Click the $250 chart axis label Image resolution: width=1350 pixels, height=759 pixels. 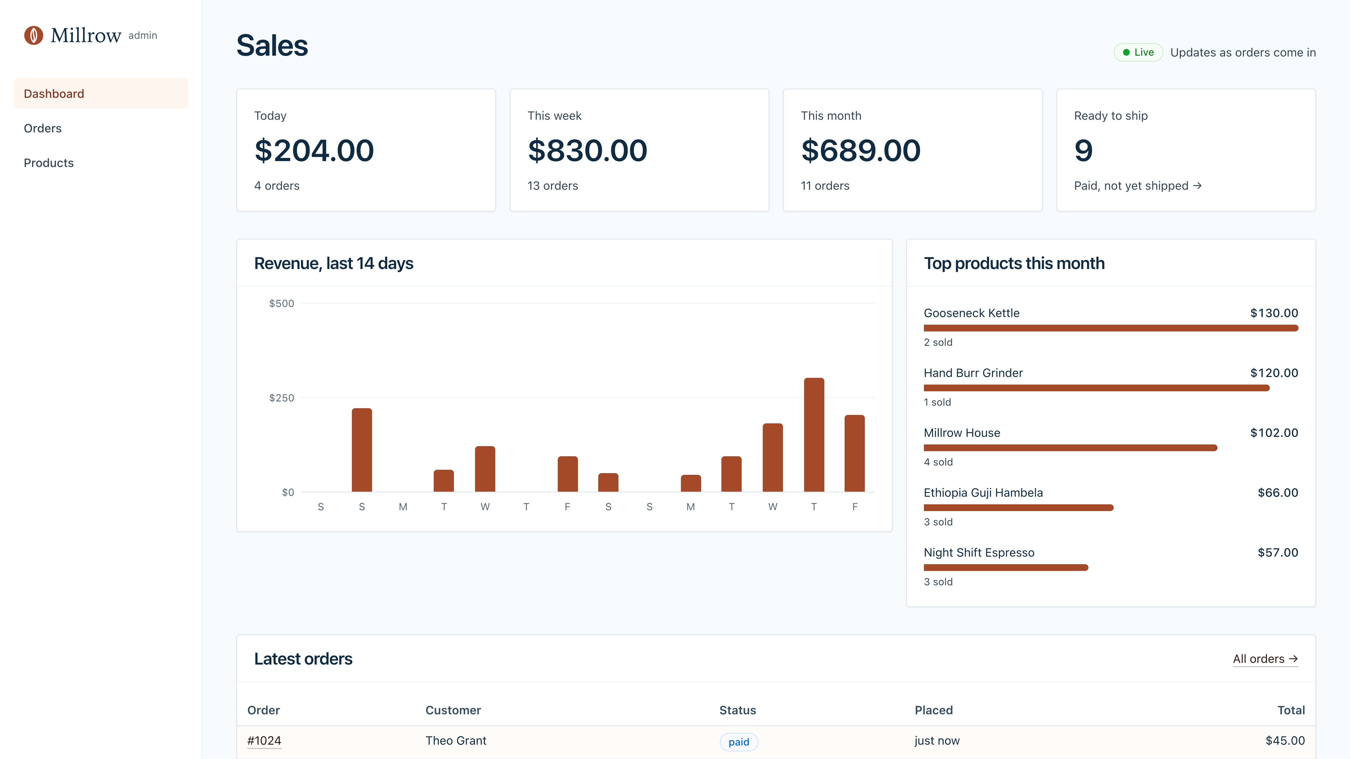[x=282, y=397]
